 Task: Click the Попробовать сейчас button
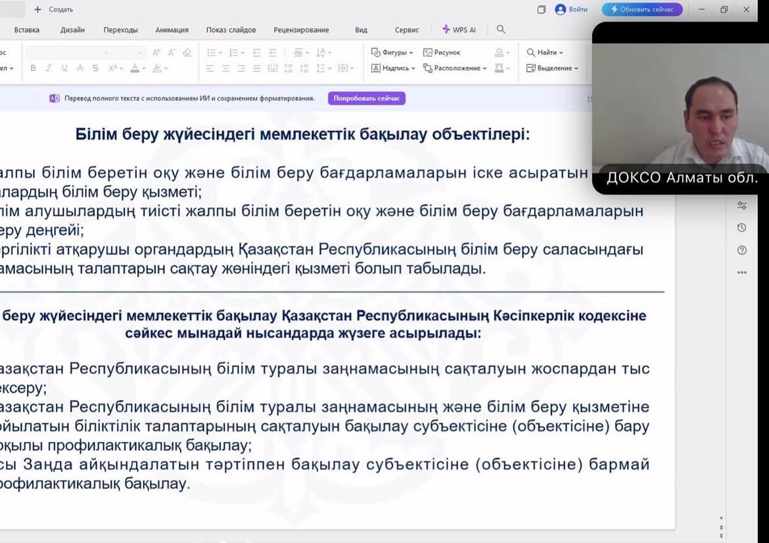point(366,98)
